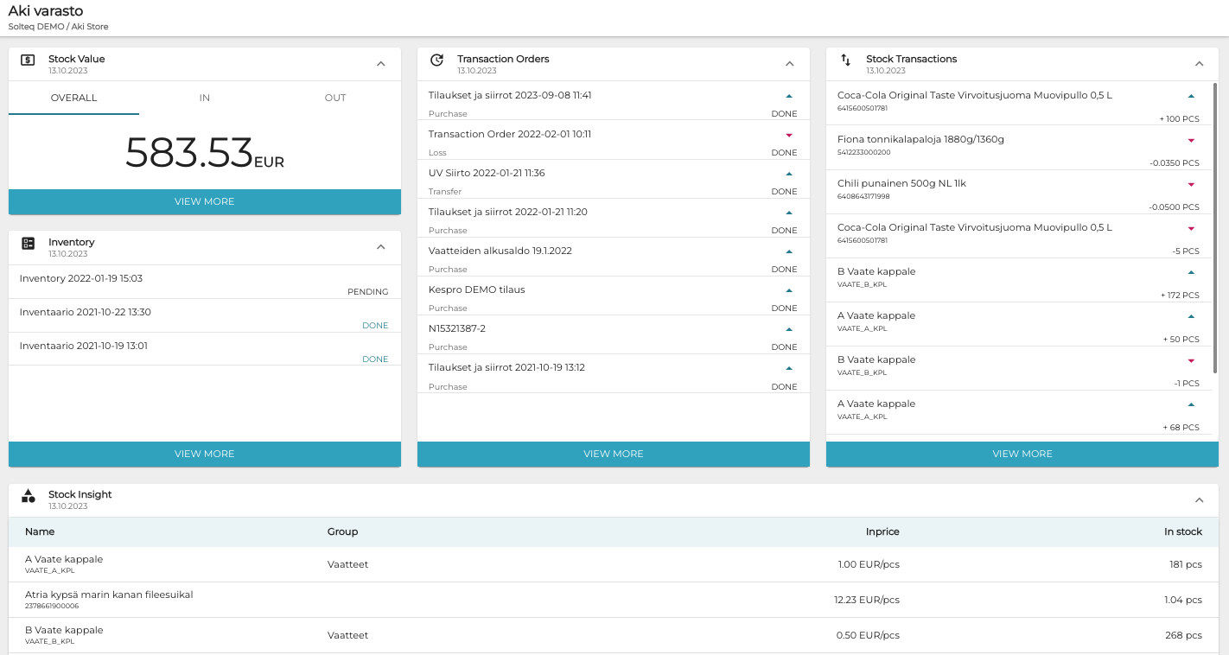Click View More under Stock Value

tap(205, 201)
